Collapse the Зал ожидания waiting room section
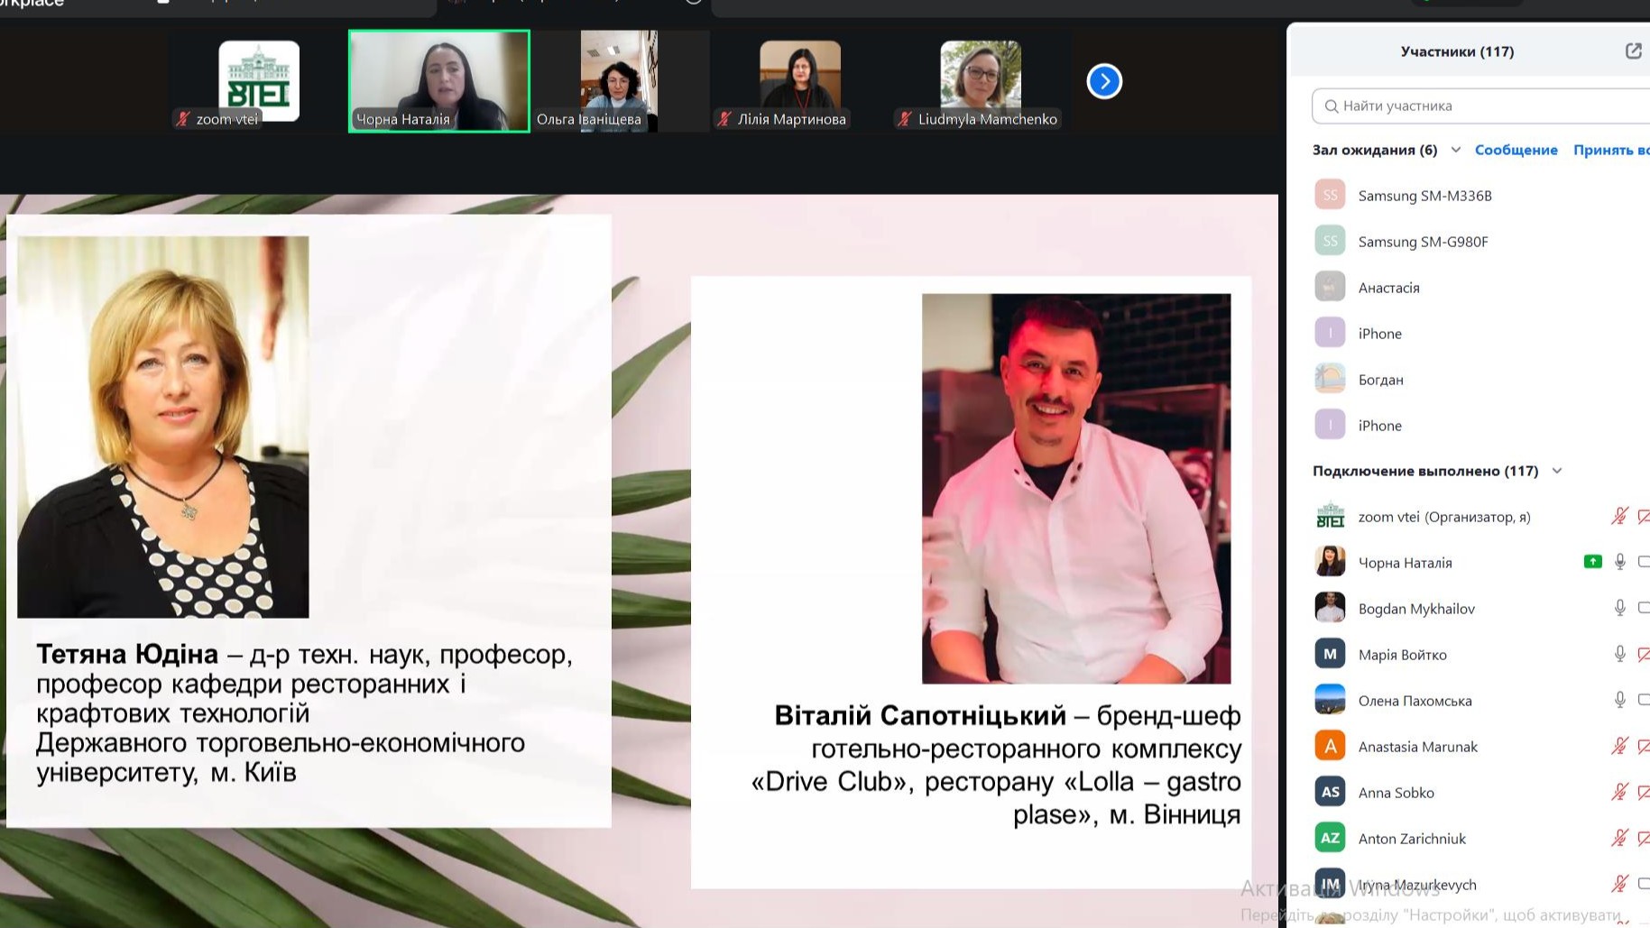 (x=1455, y=150)
